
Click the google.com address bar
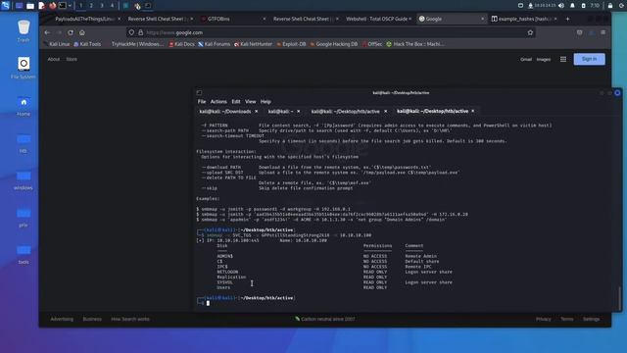tap(331, 32)
